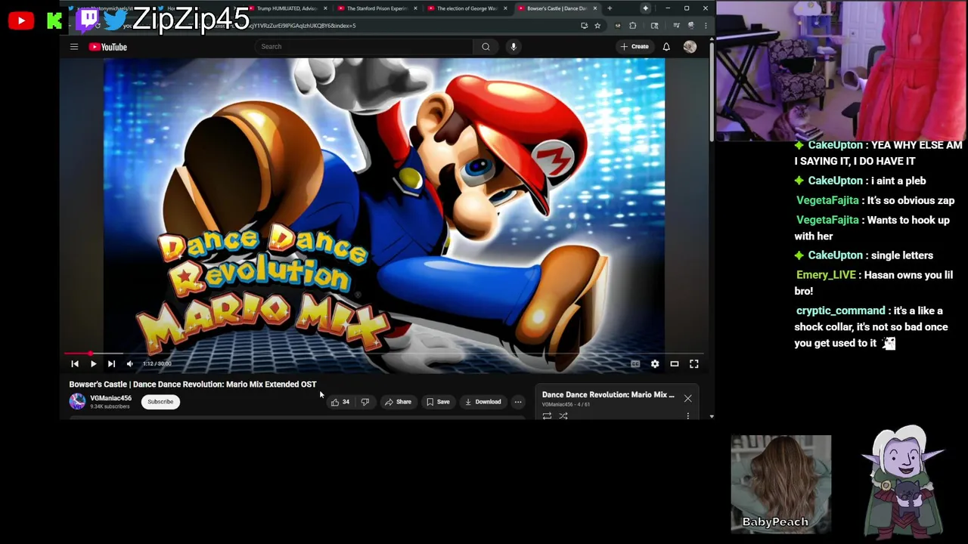Click the BabyPeach avatar thumbnail

(781, 484)
